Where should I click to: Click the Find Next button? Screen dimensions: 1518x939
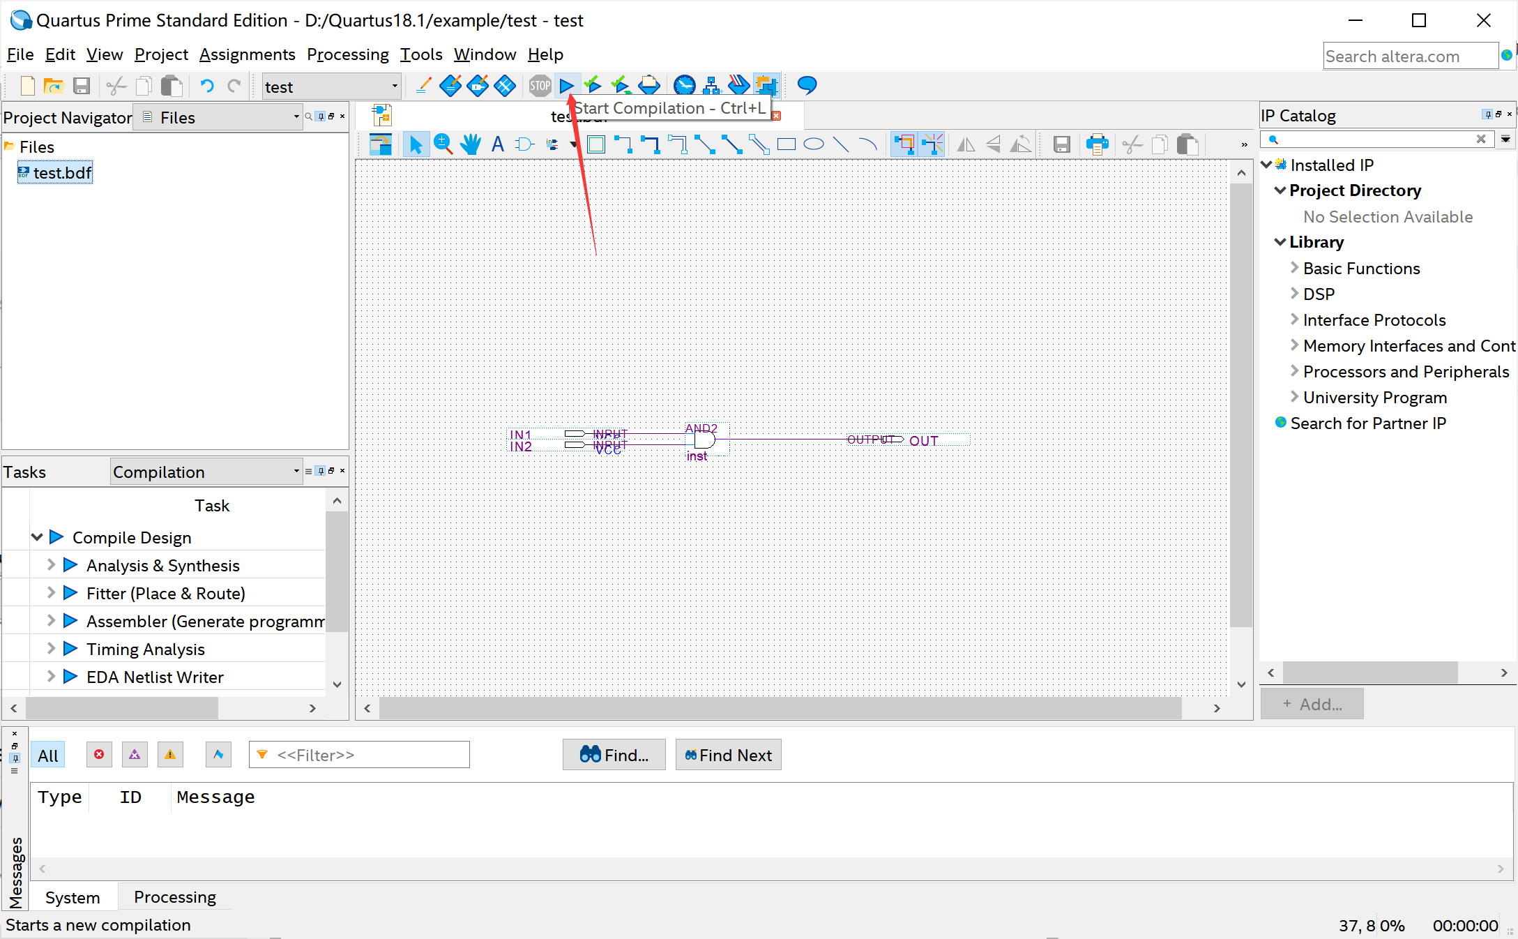tap(728, 755)
